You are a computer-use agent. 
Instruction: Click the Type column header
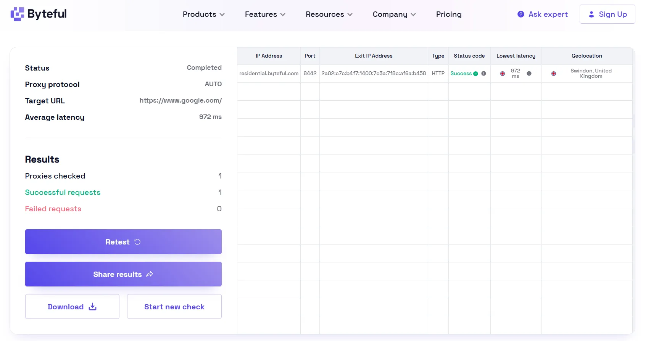tap(438, 56)
